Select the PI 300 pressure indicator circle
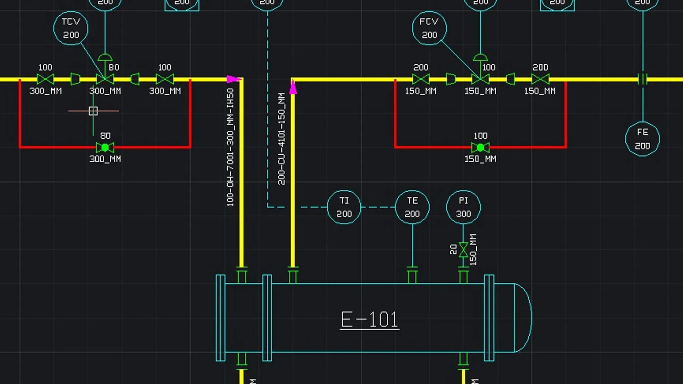683x384 pixels. (x=463, y=207)
